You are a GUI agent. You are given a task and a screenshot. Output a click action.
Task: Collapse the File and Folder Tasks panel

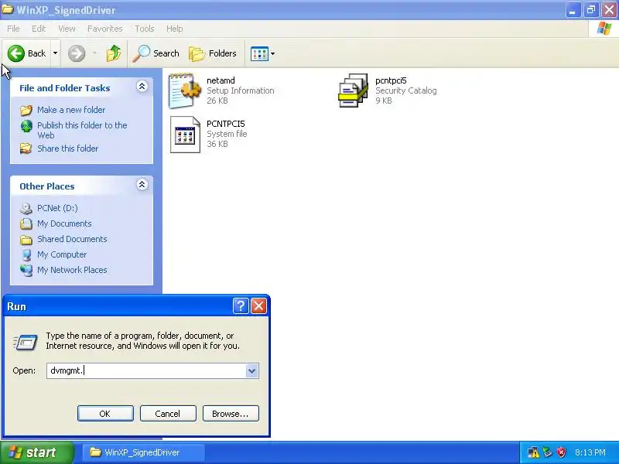(x=142, y=87)
